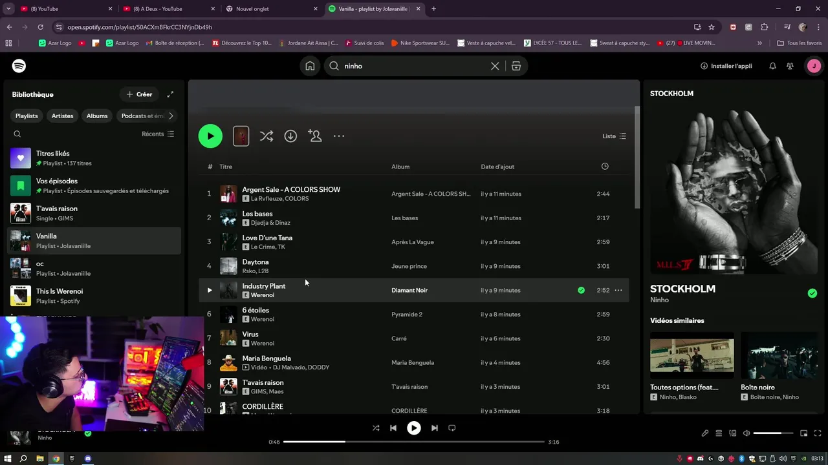The width and height of the screenshot is (828, 465).
Task: Select Love D'une Tana track title
Action: [x=267, y=238]
